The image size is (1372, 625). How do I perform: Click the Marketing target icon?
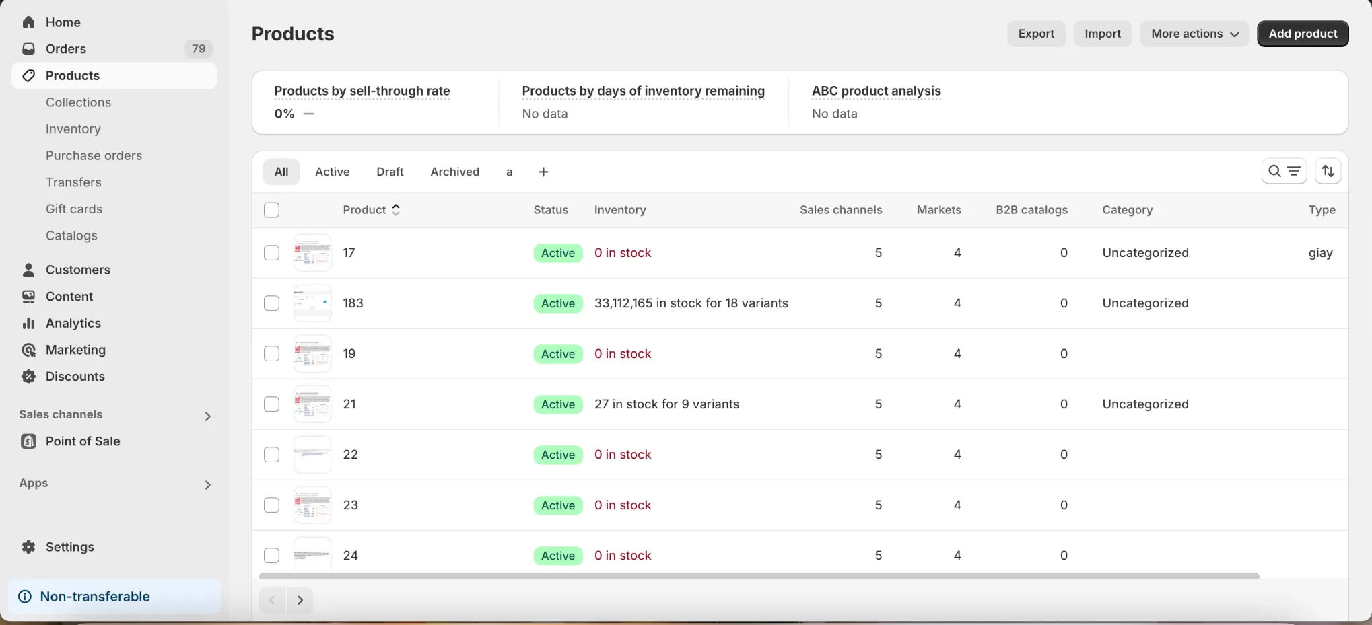pos(28,350)
